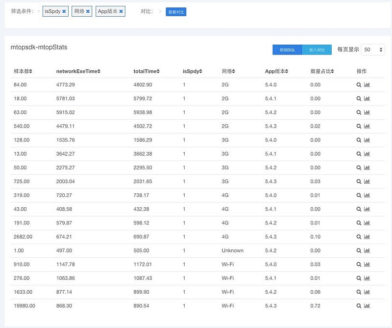Open chart icon in 50.00 sample row
392x328 pixels.
pyautogui.click(x=367, y=167)
